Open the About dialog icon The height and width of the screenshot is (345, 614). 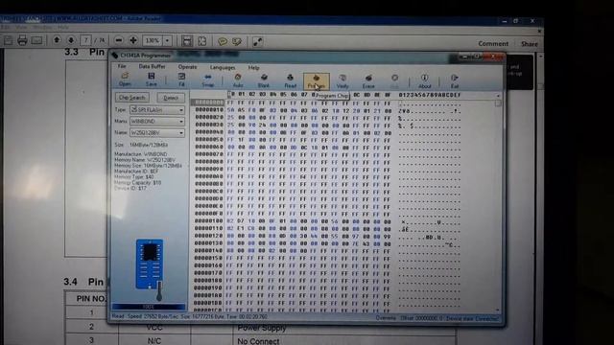point(424,81)
